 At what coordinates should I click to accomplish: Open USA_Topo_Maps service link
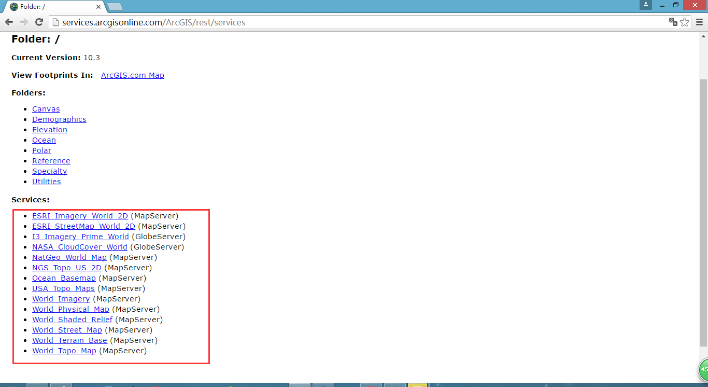pyautogui.click(x=63, y=288)
